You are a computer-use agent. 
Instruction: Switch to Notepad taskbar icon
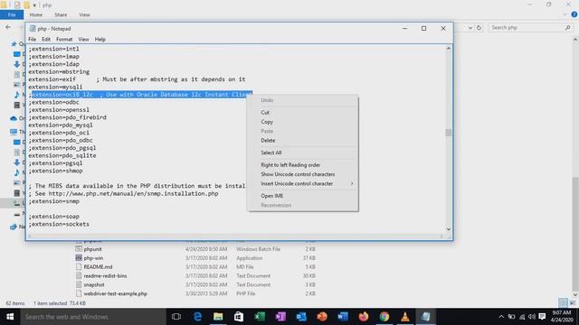point(426,317)
